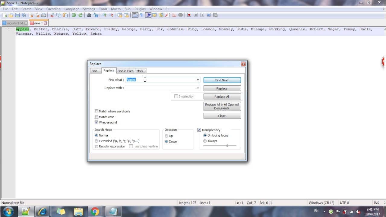
Task: Disable the Transparency checkbox
Action: tap(199, 130)
